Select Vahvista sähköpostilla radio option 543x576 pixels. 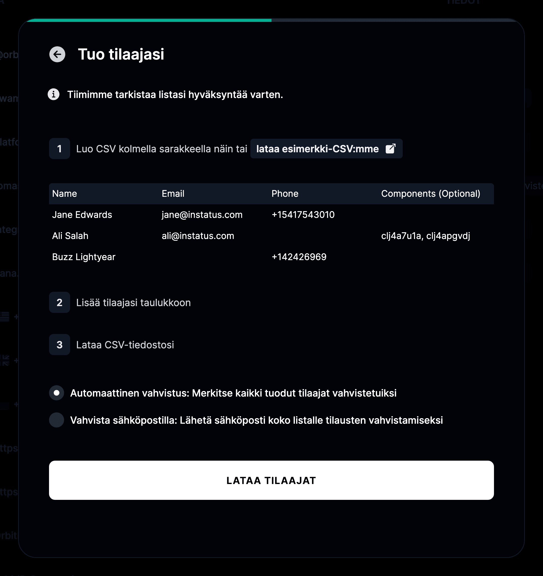(57, 420)
